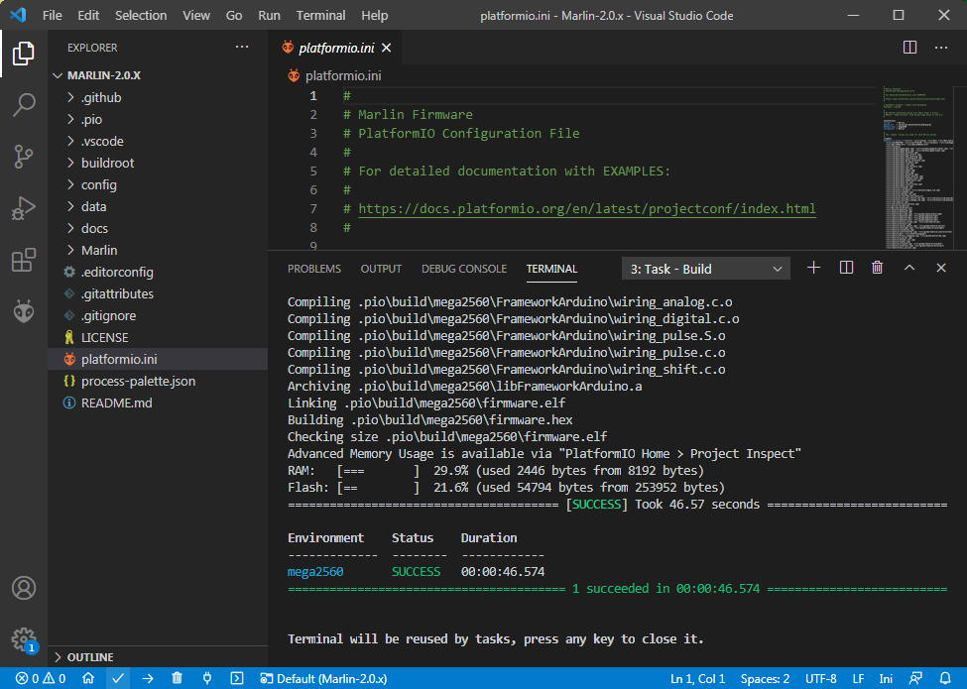Open the Run and Debug view
This screenshot has width=967, height=689.
(24, 208)
